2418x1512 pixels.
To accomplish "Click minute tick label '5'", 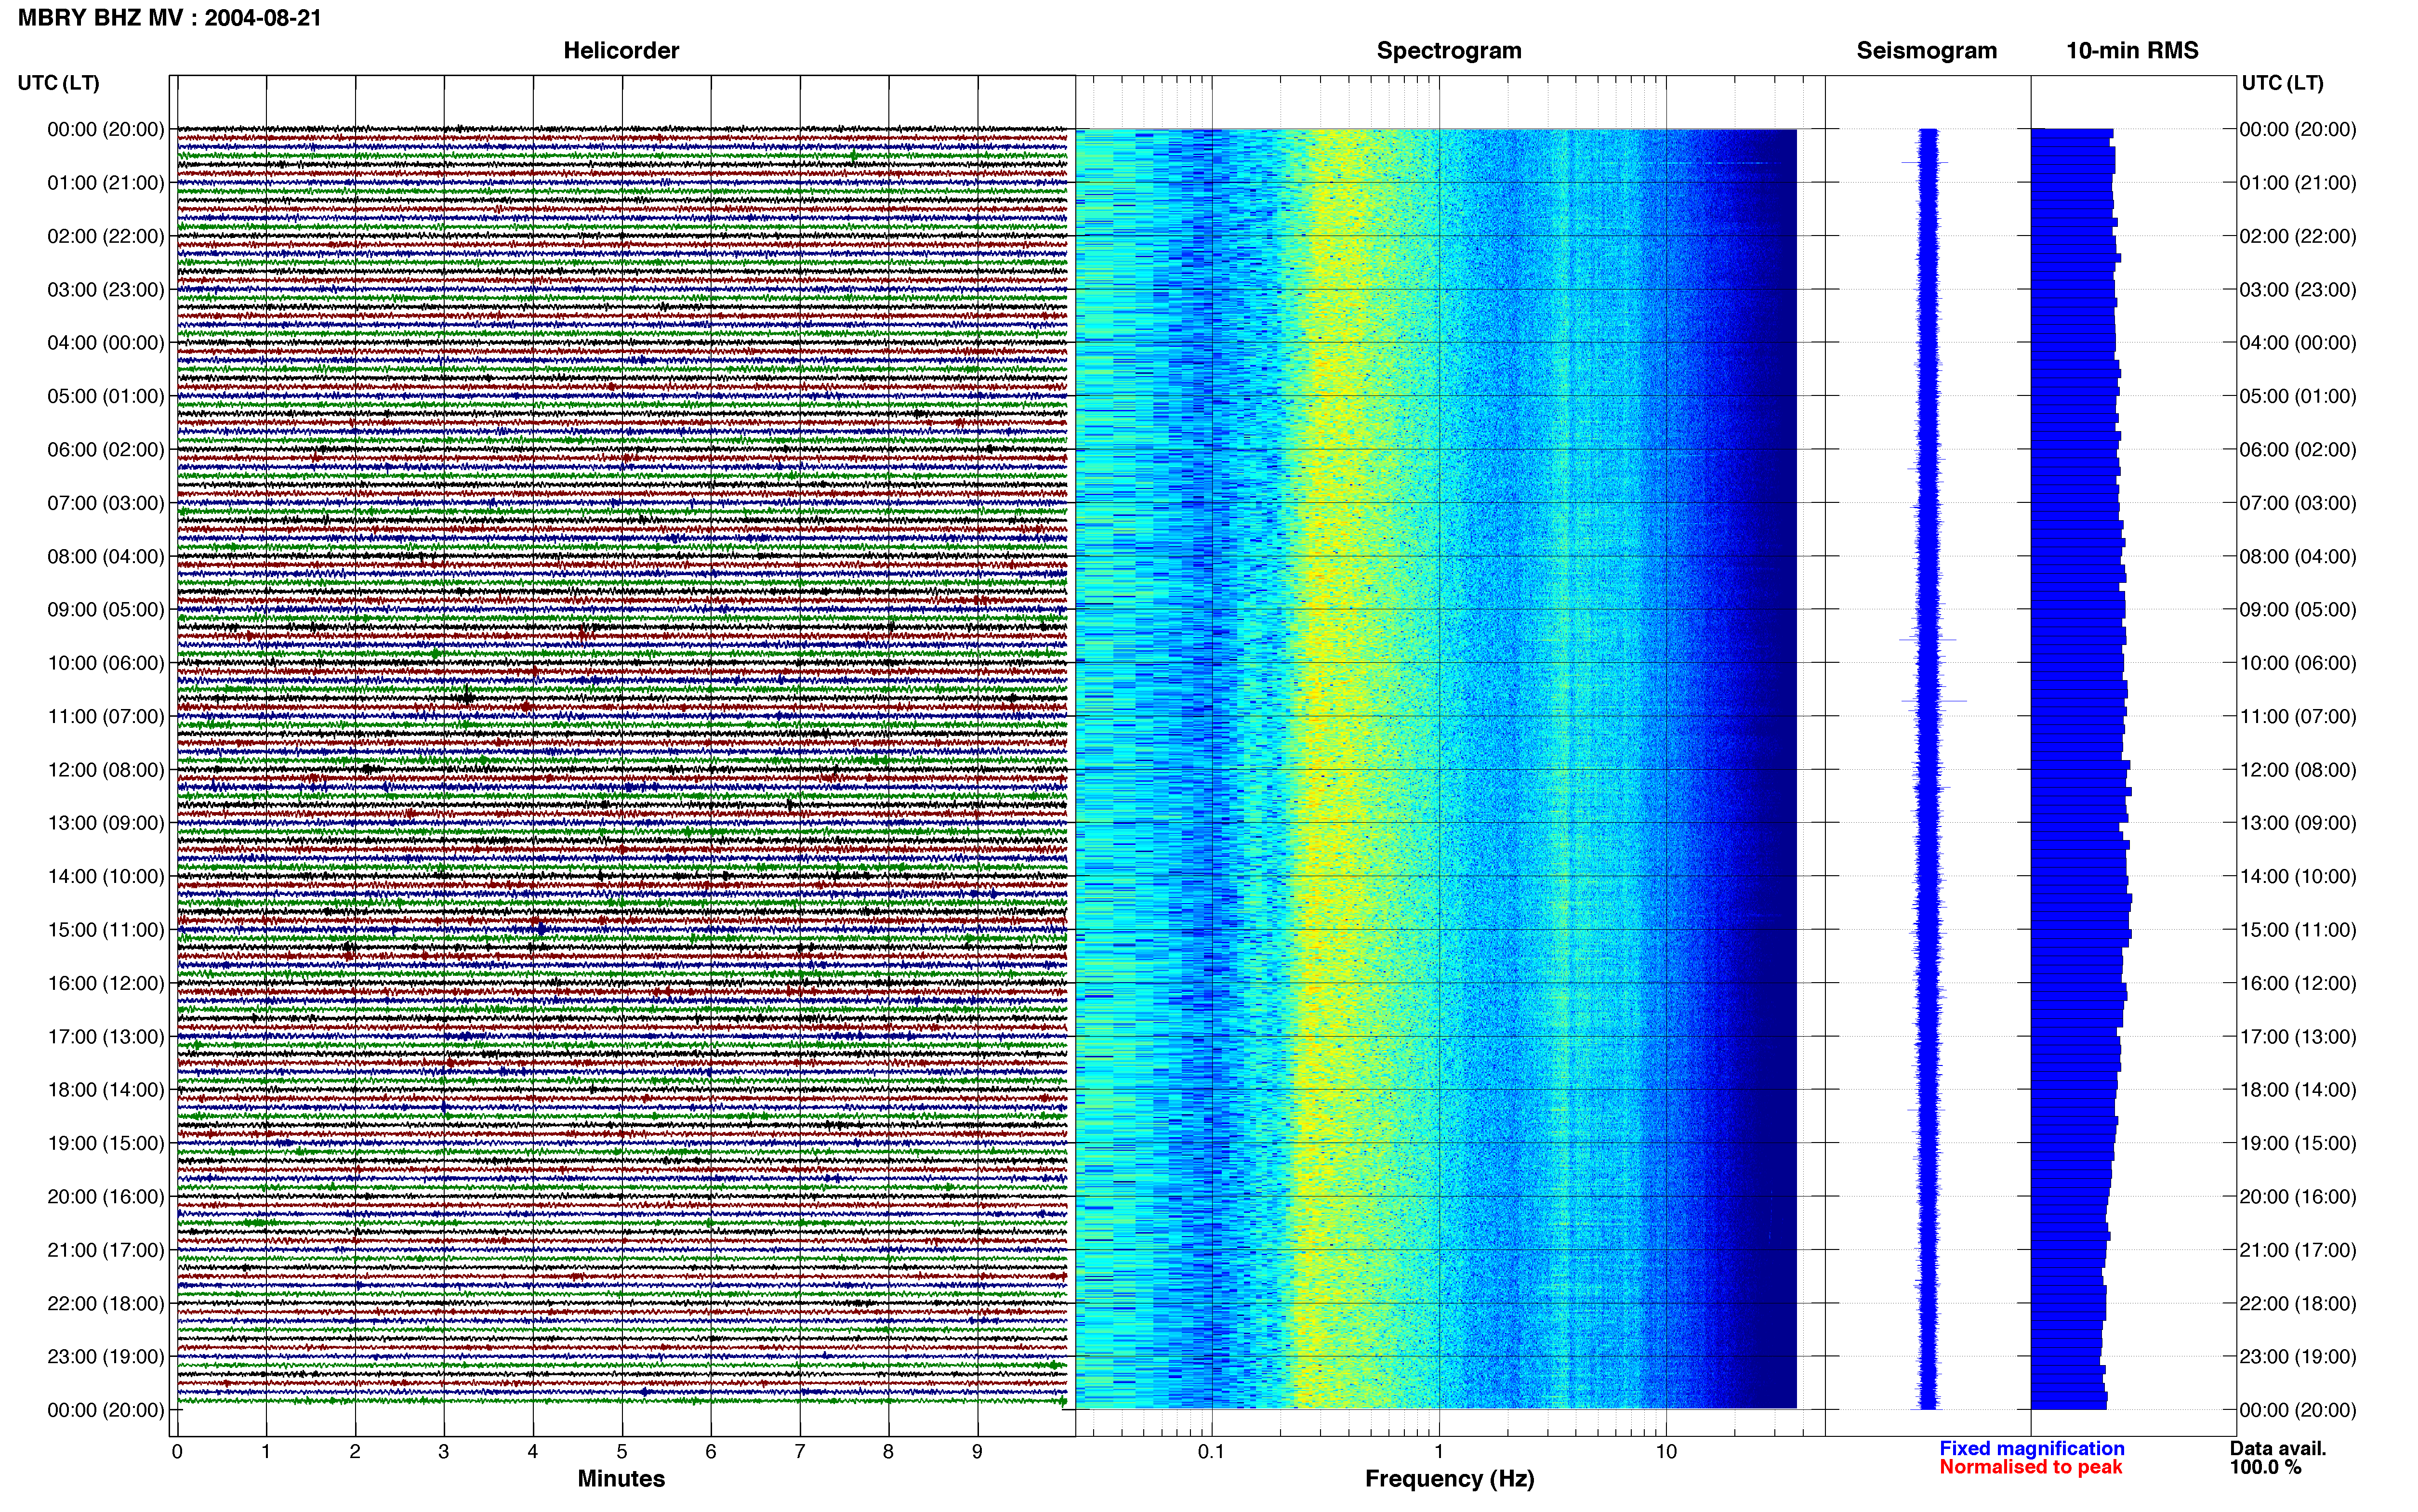I will click(x=622, y=1452).
